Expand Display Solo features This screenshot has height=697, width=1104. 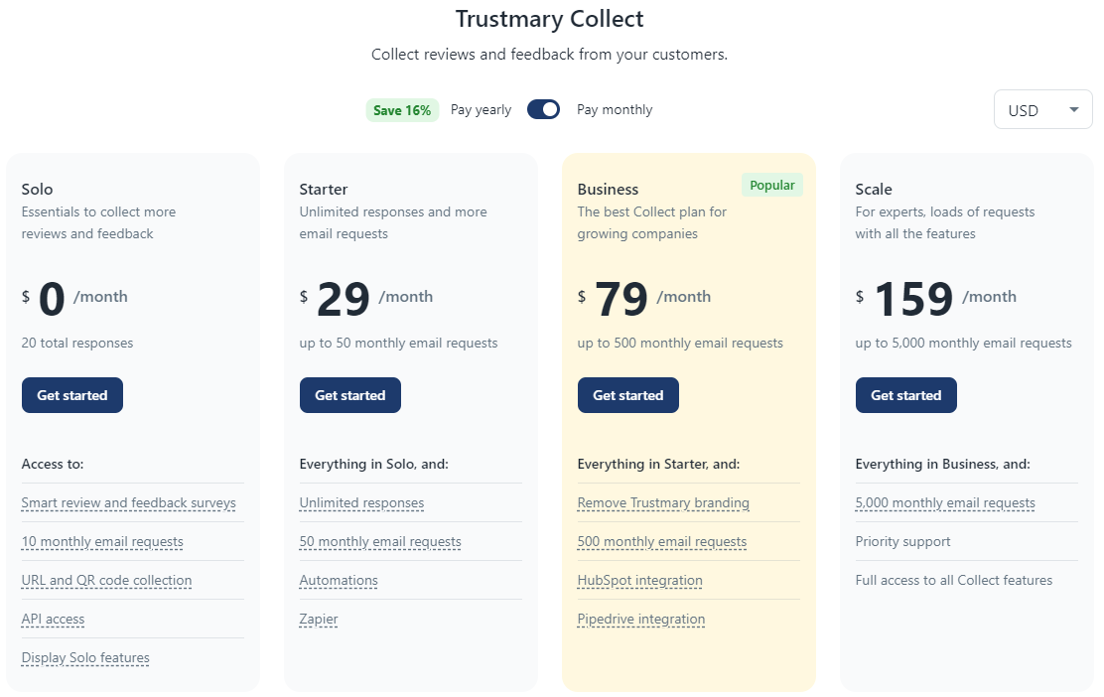[85, 658]
